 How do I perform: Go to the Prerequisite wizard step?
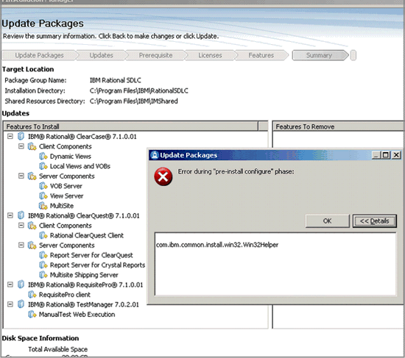(155, 55)
